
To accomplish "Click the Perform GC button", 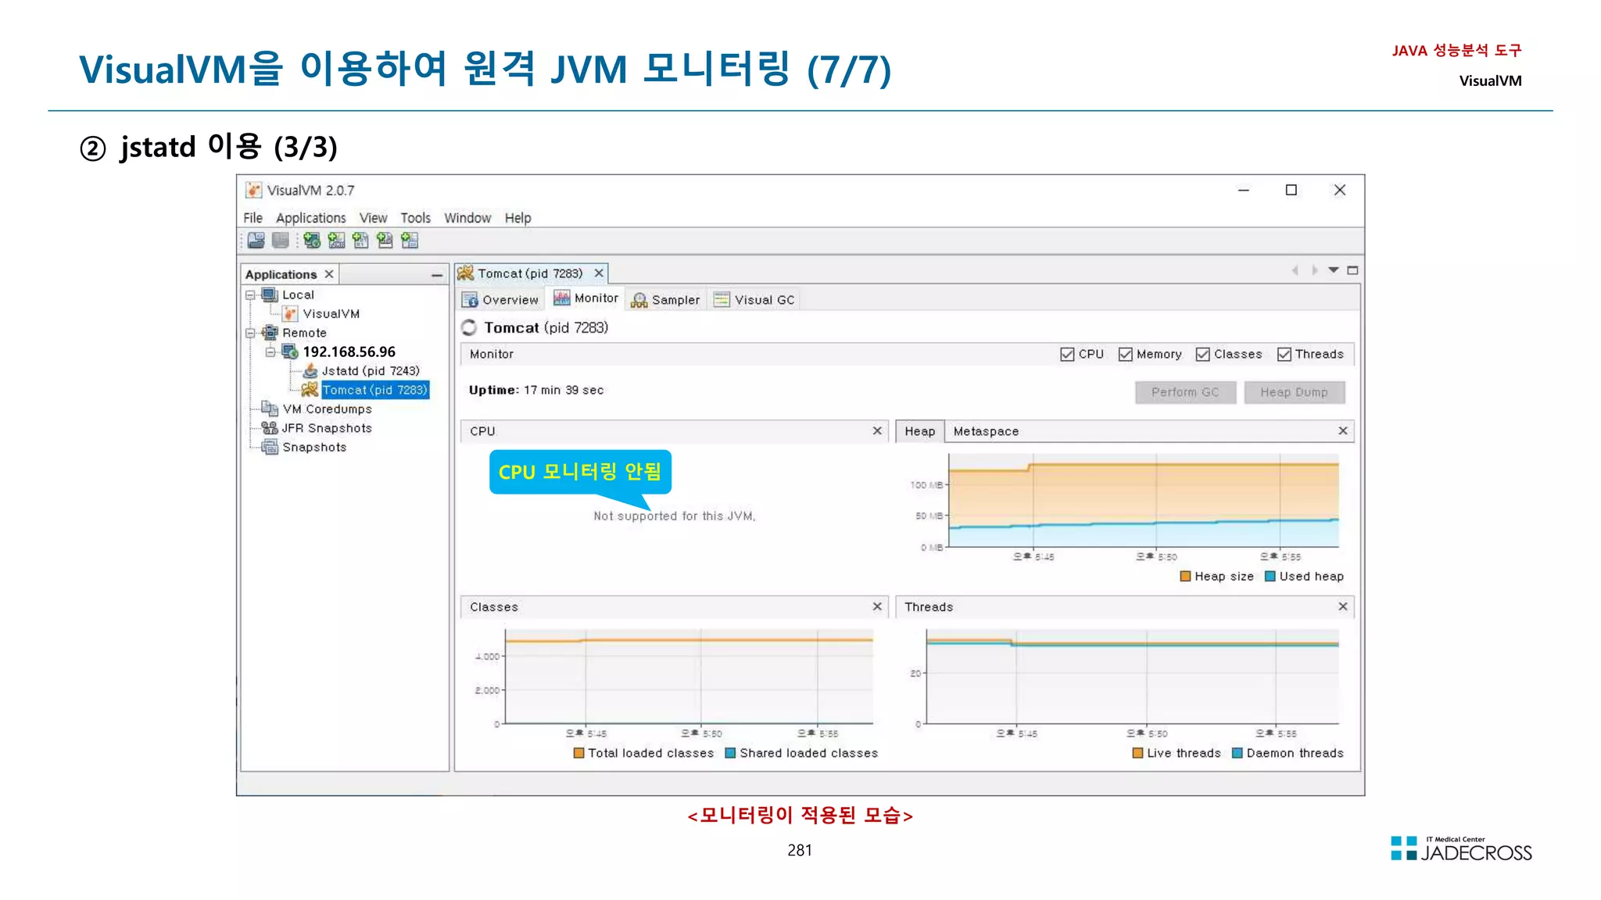I will coord(1185,392).
